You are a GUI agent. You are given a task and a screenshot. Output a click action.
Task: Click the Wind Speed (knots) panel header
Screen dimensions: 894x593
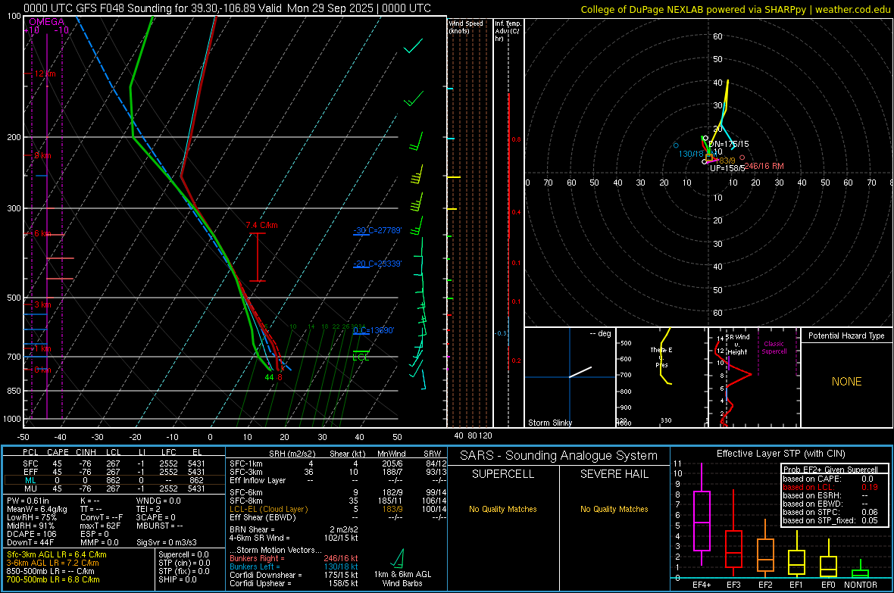pyautogui.click(x=466, y=27)
